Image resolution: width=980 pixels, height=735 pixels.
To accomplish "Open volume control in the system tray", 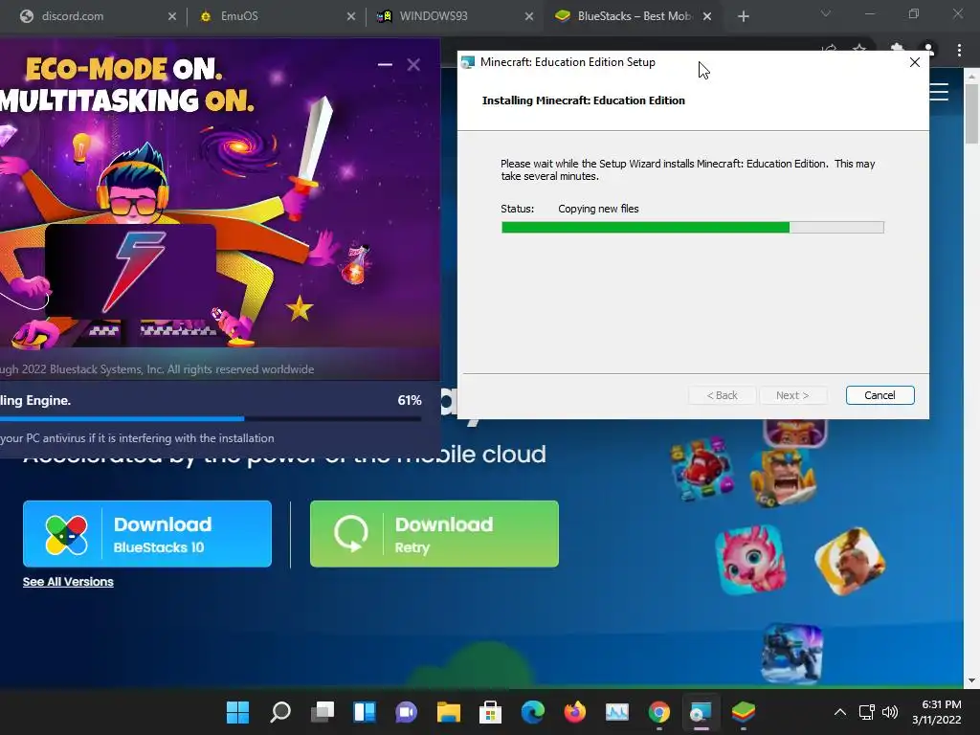I will coord(890,712).
